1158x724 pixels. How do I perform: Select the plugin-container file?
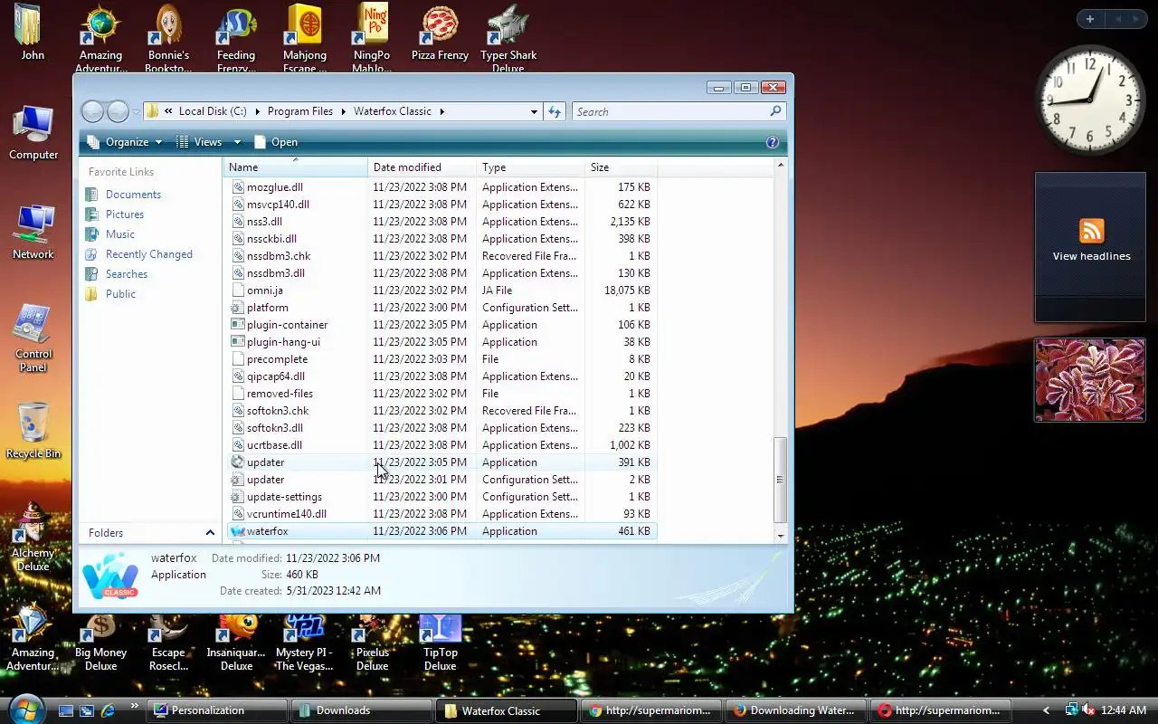point(442,325)
